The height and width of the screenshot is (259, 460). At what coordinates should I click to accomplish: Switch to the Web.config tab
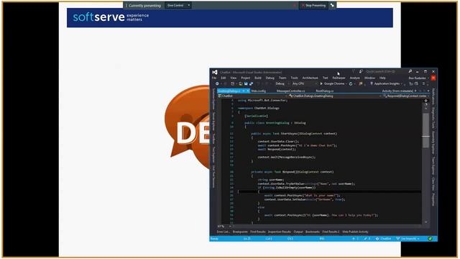(x=259, y=91)
